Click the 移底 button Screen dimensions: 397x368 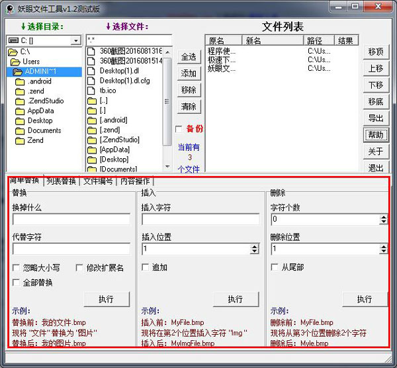click(376, 102)
